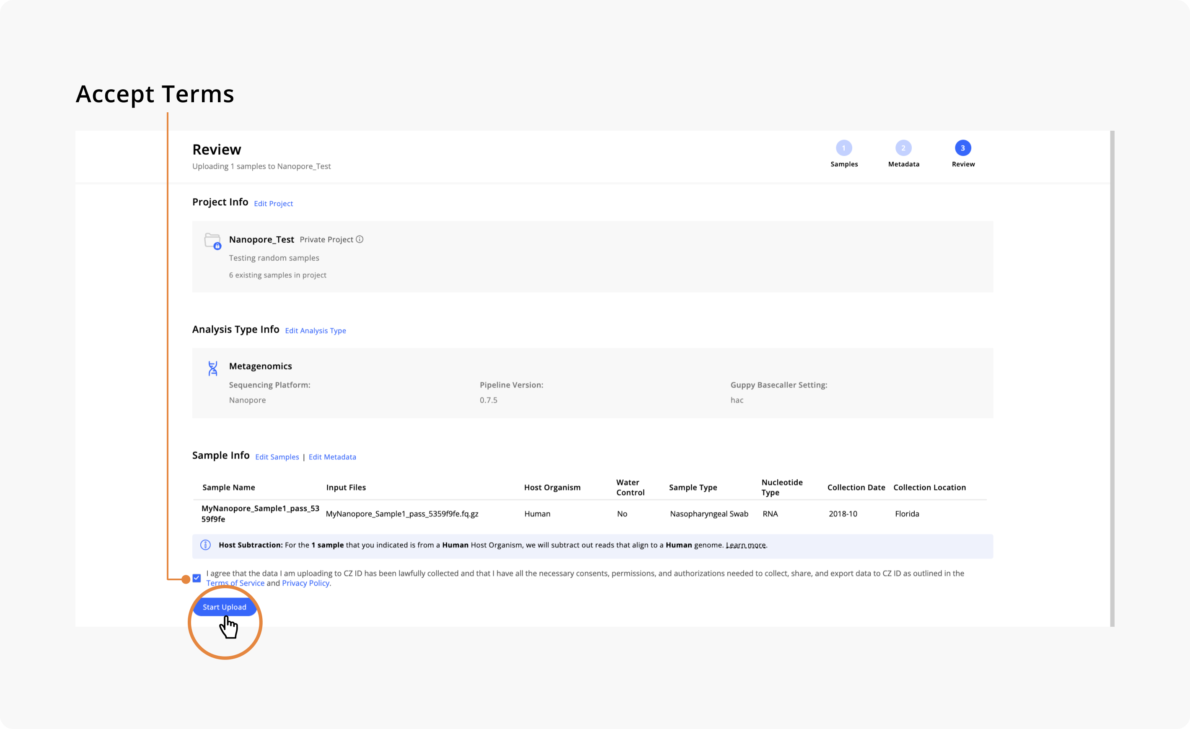
Task: Open the Edit Project link
Action: point(273,204)
